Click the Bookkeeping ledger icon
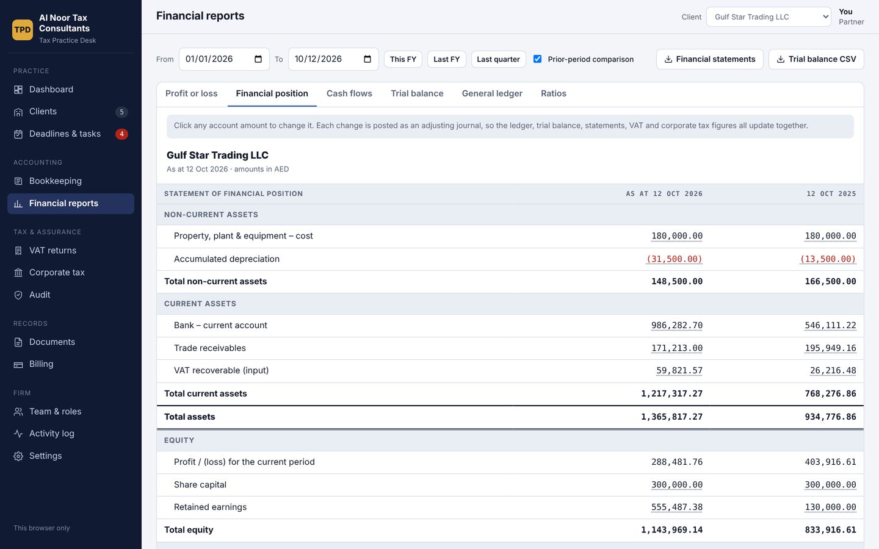Screen dimensions: 879x549 (x=18, y=181)
